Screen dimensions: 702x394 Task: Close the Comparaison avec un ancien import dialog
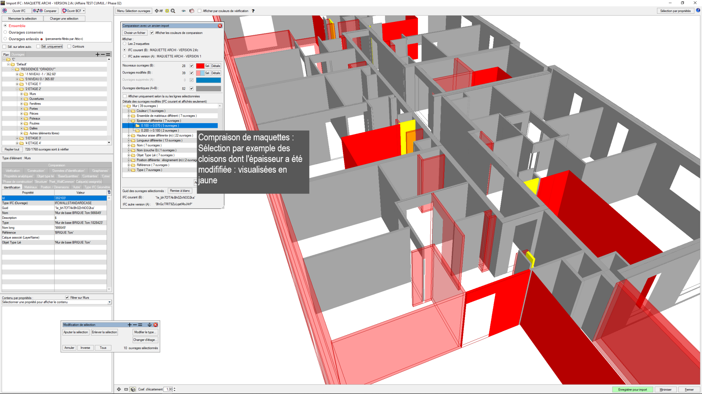coord(220,26)
